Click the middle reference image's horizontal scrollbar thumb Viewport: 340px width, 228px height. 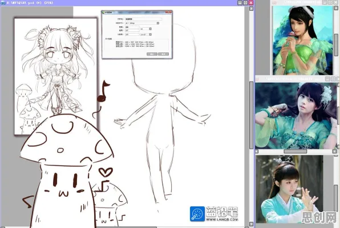pyautogui.click(x=295, y=151)
